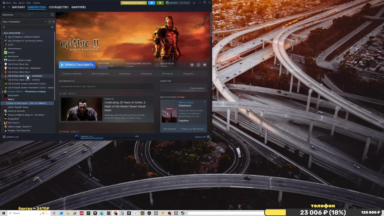Open the Друзья menu
The image size is (384, 216).
click(x=21, y=3)
